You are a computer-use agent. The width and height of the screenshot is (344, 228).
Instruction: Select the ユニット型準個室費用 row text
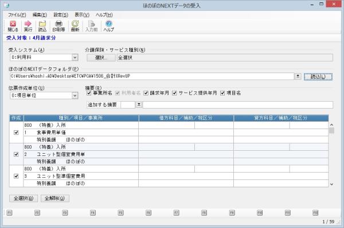(x=61, y=176)
